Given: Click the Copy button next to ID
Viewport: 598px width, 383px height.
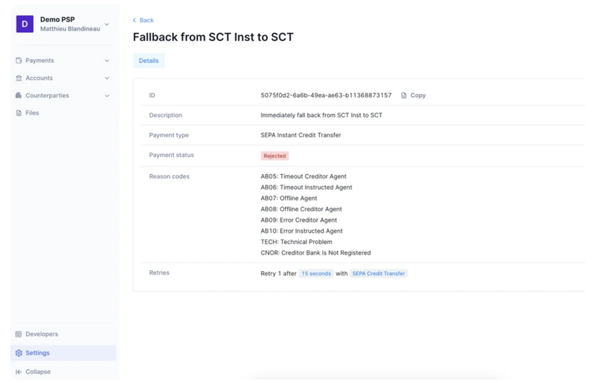Looking at the screenshot, I should pyautogui.click(x=414, y=96).
